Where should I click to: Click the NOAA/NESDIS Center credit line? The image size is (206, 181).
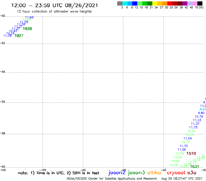112,179
